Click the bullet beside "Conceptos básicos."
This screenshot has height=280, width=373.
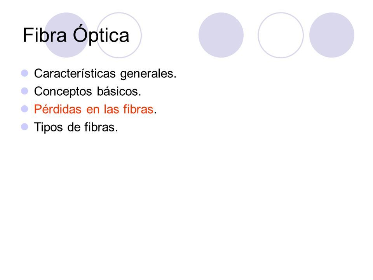(24, 91)
